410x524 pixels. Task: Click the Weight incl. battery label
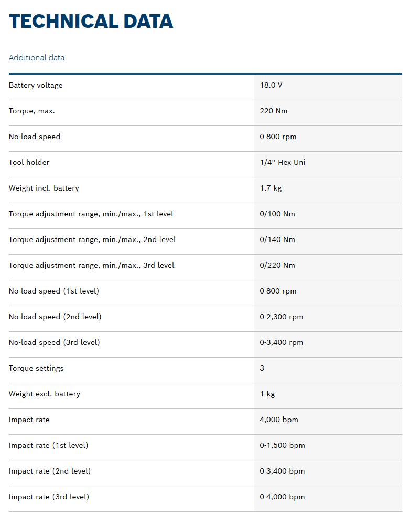click(x=44, y=188)
